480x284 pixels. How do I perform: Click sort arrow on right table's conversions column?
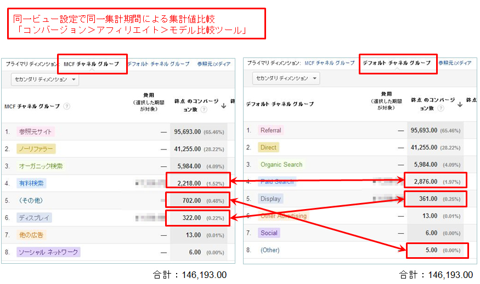(x=459, y=105)
